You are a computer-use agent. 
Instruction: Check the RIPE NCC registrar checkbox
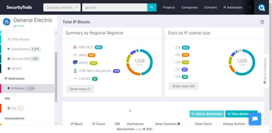[69, 47]
